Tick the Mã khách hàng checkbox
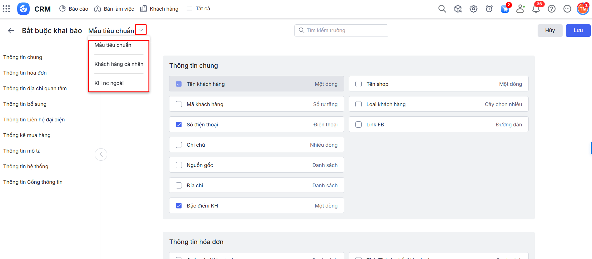Viewport: 592px width, 259px height. click(x=179, y=104)
